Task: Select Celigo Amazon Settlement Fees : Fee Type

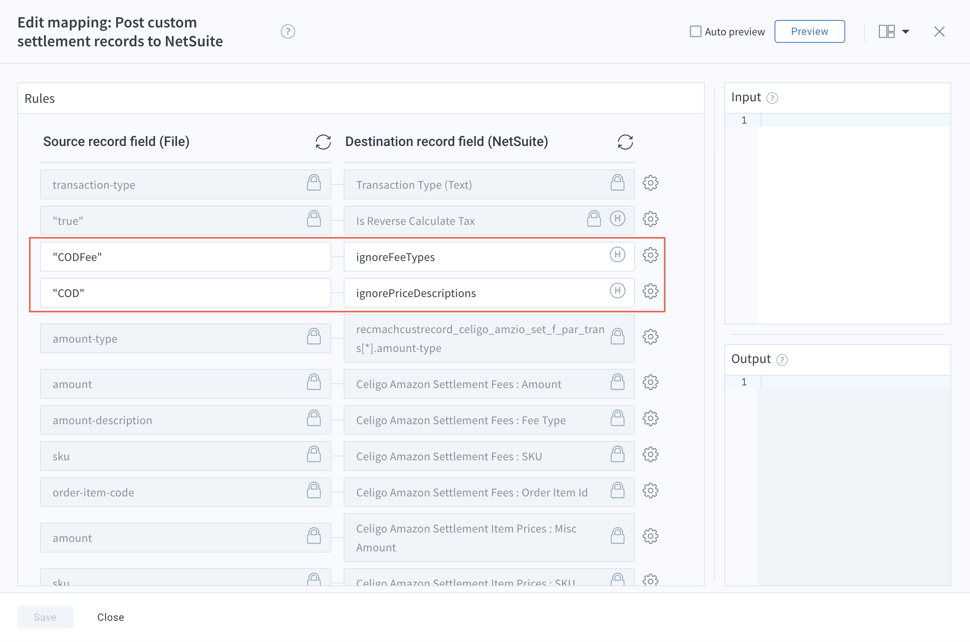Action: click(489, 420)
